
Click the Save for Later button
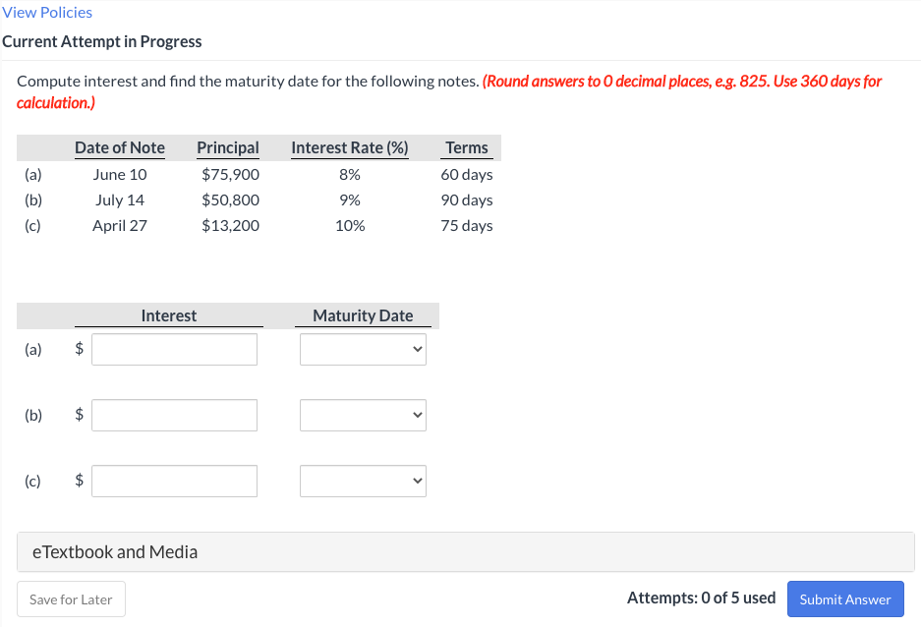click(x=71, y=598)
